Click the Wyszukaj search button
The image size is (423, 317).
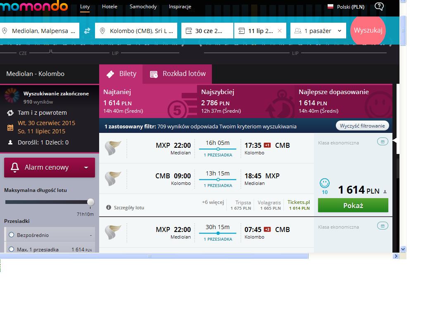tap(368, 31)
